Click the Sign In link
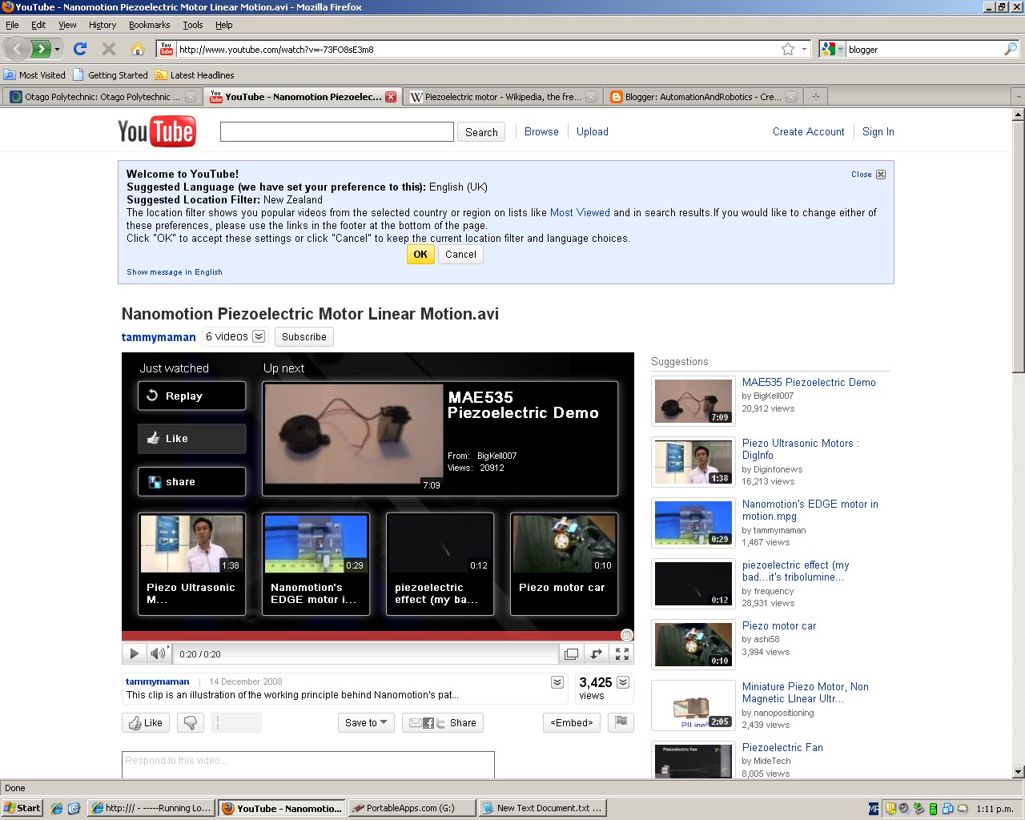The image size is (1025, 820). (878, 131)
